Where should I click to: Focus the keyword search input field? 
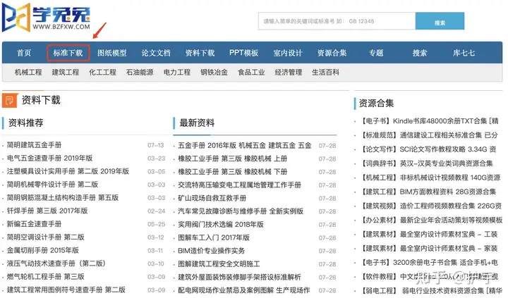click(x=337, y=21)
